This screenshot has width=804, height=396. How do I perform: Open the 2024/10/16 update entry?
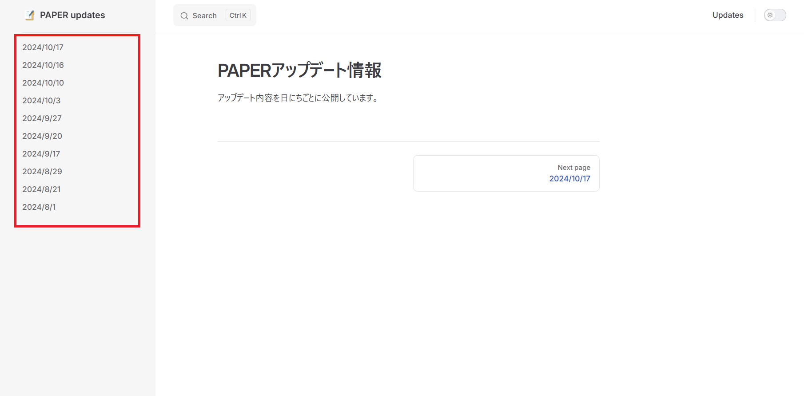(43, 65)
